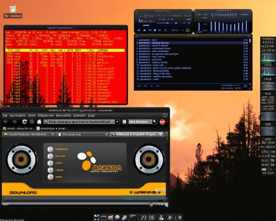The height and width of the screenshot is (221, 276).
Task: Click the playlist ADD button
Action: 139,86
